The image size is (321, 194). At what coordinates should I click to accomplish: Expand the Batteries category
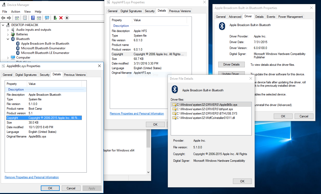coord(8,34)
